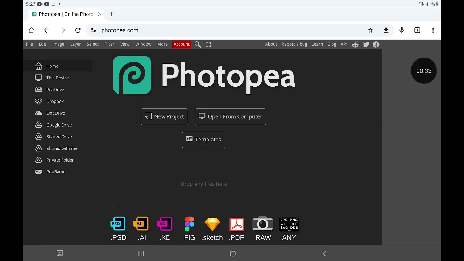Open the Learn link
This screenshot has width=464, height=261.
317,44
